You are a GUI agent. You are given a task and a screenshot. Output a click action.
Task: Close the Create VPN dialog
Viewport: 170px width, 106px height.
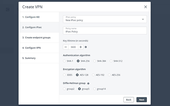145,7
